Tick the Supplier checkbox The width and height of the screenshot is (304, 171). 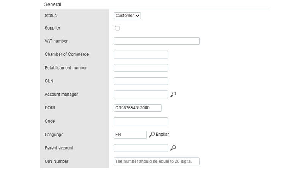[x=117, y=28]
